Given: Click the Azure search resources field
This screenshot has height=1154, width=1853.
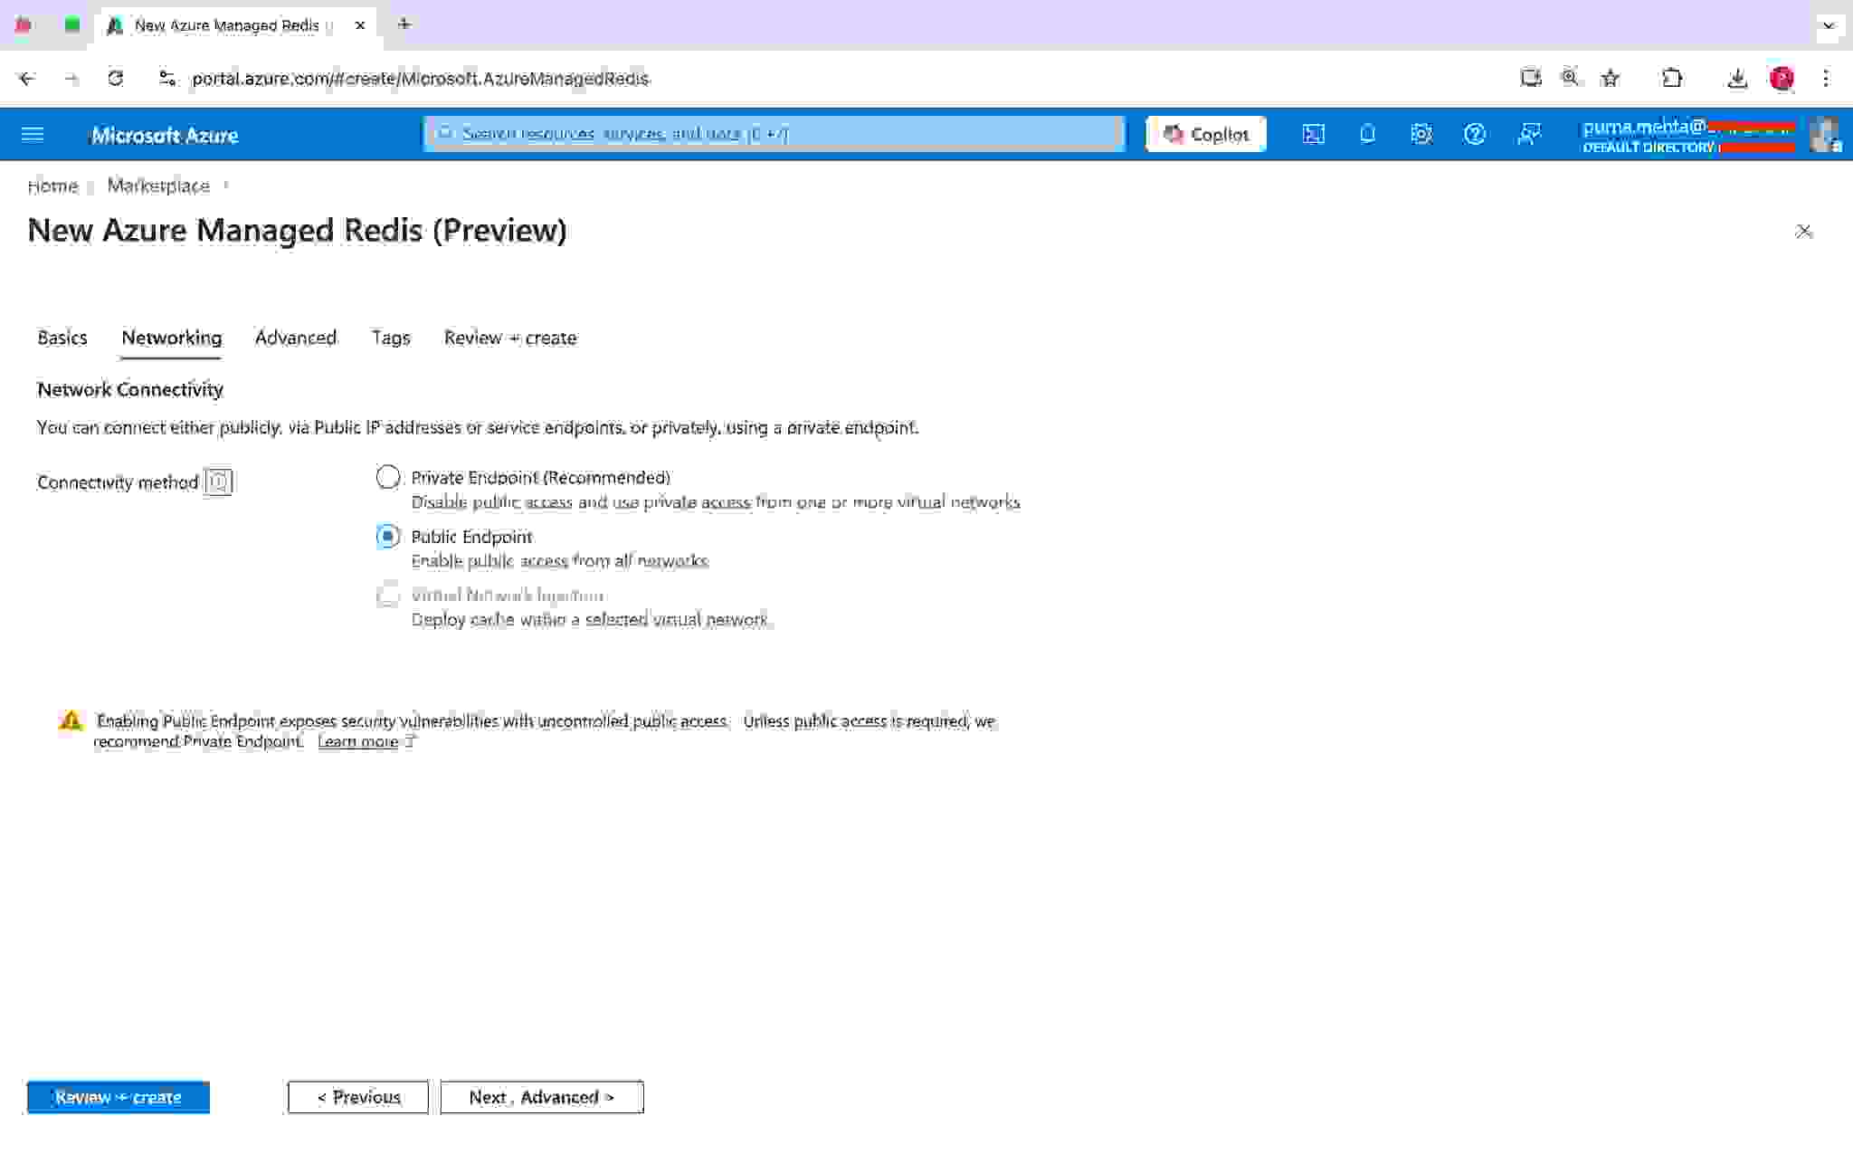Looking at the screenshot, I should 774,134.
